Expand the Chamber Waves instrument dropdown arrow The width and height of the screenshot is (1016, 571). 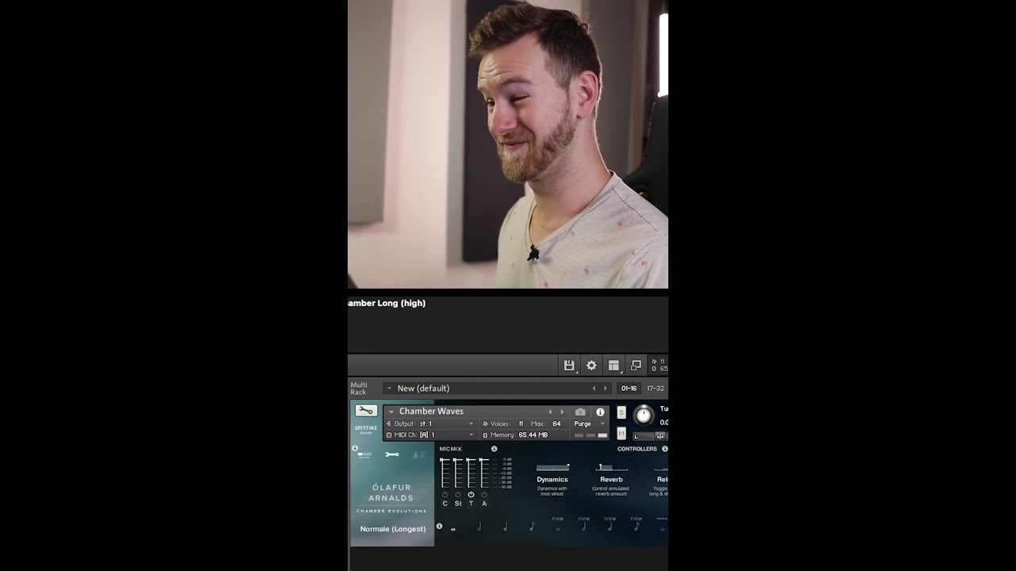[x=391, y=412]
